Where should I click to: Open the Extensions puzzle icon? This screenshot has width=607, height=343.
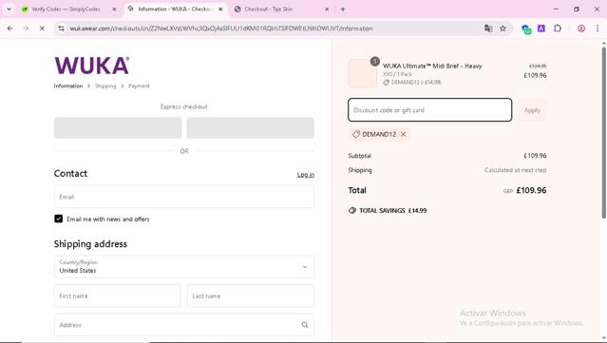coord(557,29)
